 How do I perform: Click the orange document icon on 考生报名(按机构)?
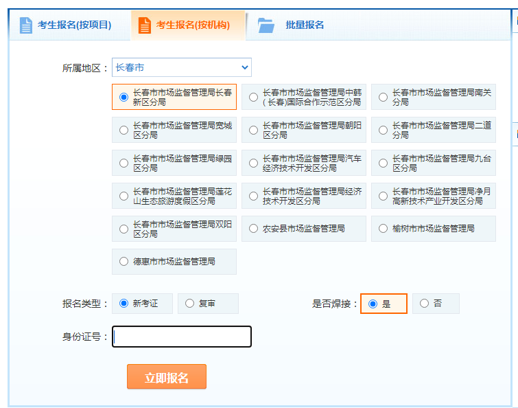(145, 25)
